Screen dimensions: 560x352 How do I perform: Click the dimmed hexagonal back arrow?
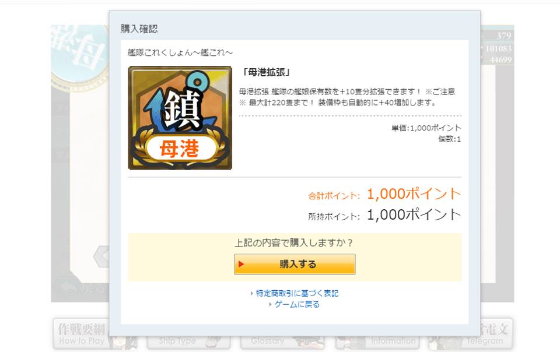(x=101, y=256)
